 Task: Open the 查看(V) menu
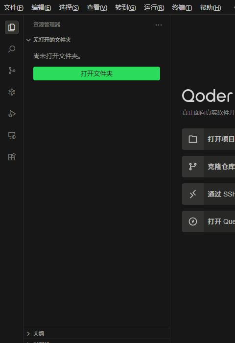(97, 8)
